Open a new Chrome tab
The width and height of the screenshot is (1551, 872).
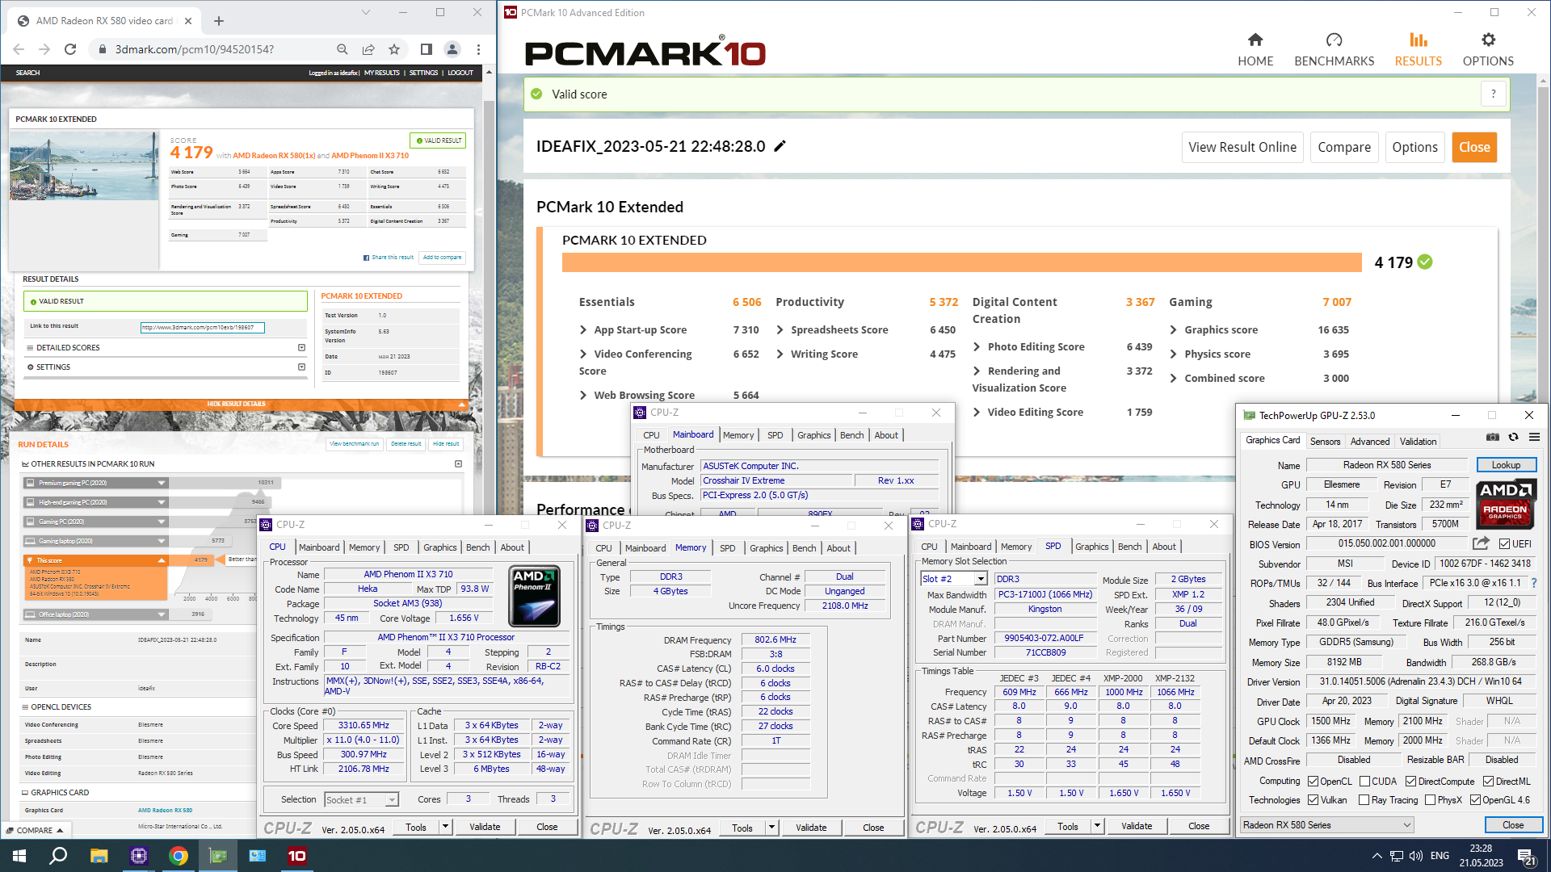pyautogui.click(x=219, y=21)
